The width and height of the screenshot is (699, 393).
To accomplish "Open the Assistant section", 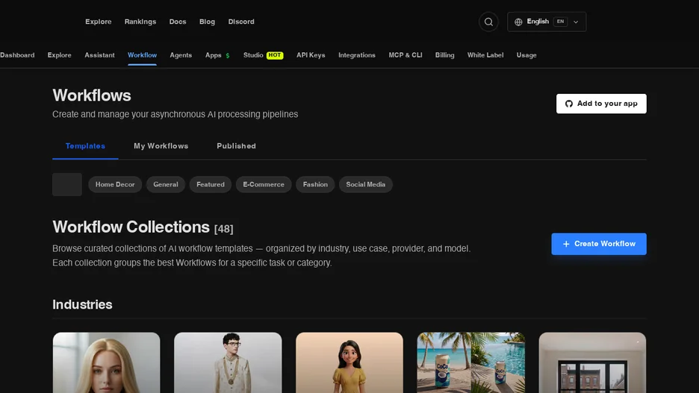I will click(x=99, y=55).
